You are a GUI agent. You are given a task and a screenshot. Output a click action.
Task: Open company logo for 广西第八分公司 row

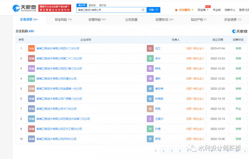31,99
